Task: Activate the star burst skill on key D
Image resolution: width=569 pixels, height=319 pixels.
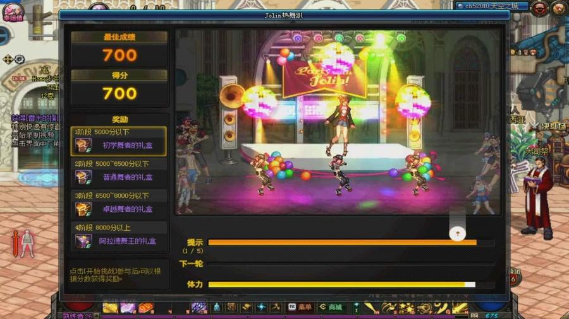Action: coord(407,308)
